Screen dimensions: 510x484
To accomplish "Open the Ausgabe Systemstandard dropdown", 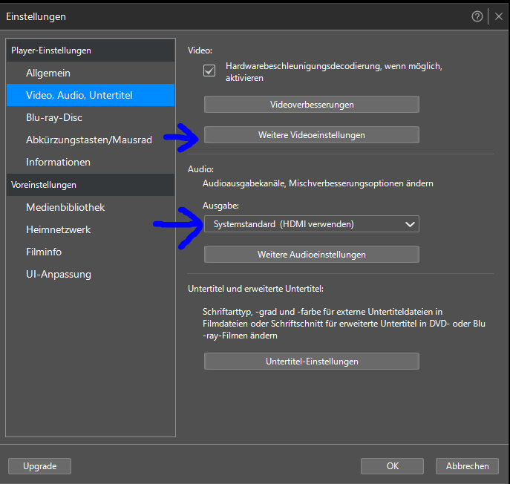I will 312,224.
